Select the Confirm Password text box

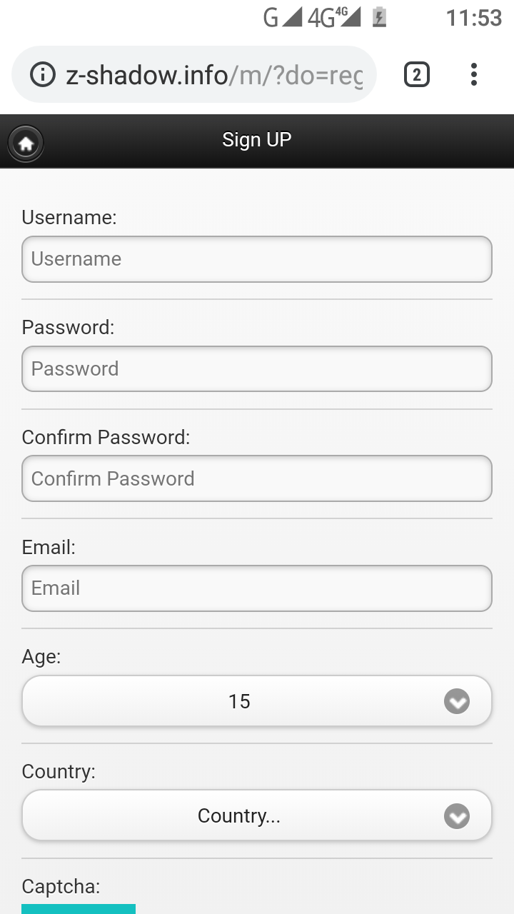click(257, 478)
